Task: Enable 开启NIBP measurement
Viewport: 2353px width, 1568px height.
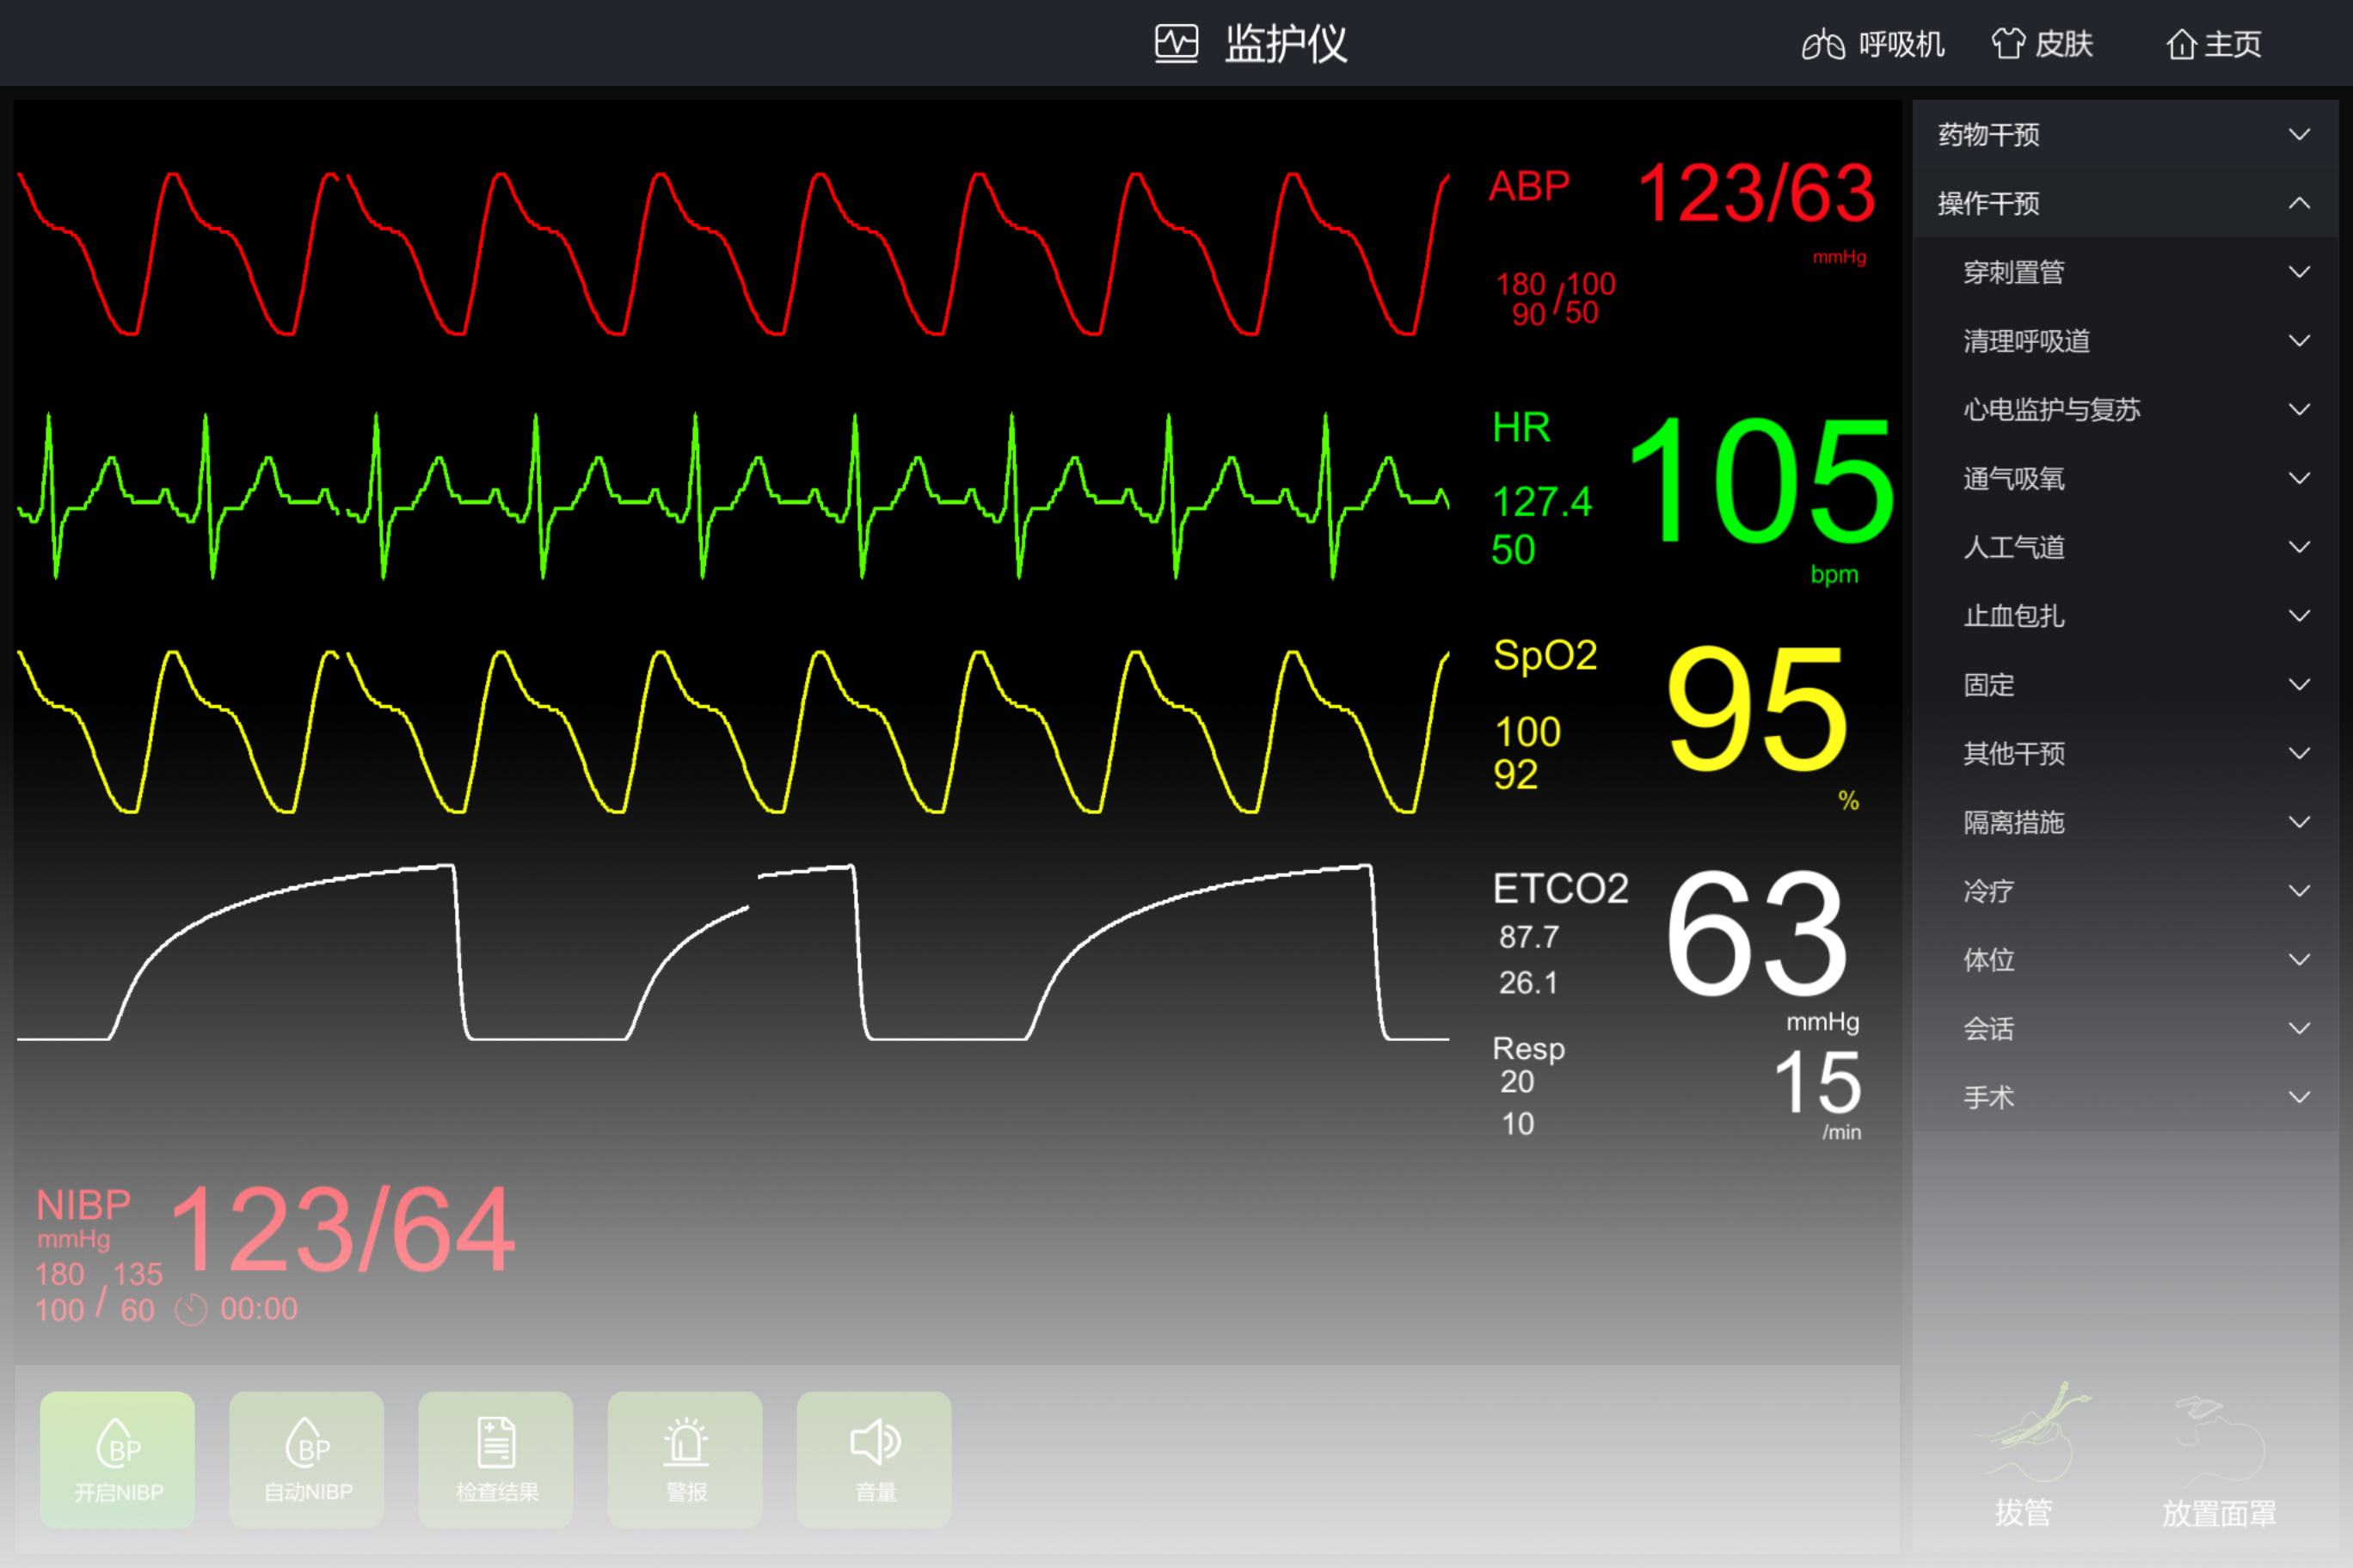Action: pyautogui.click(x=117, y=1460)
